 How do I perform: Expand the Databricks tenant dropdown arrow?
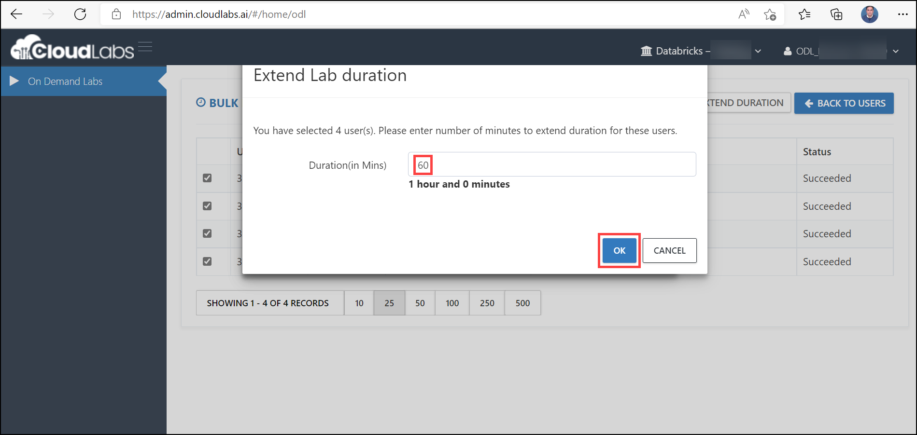pos(758,51)
